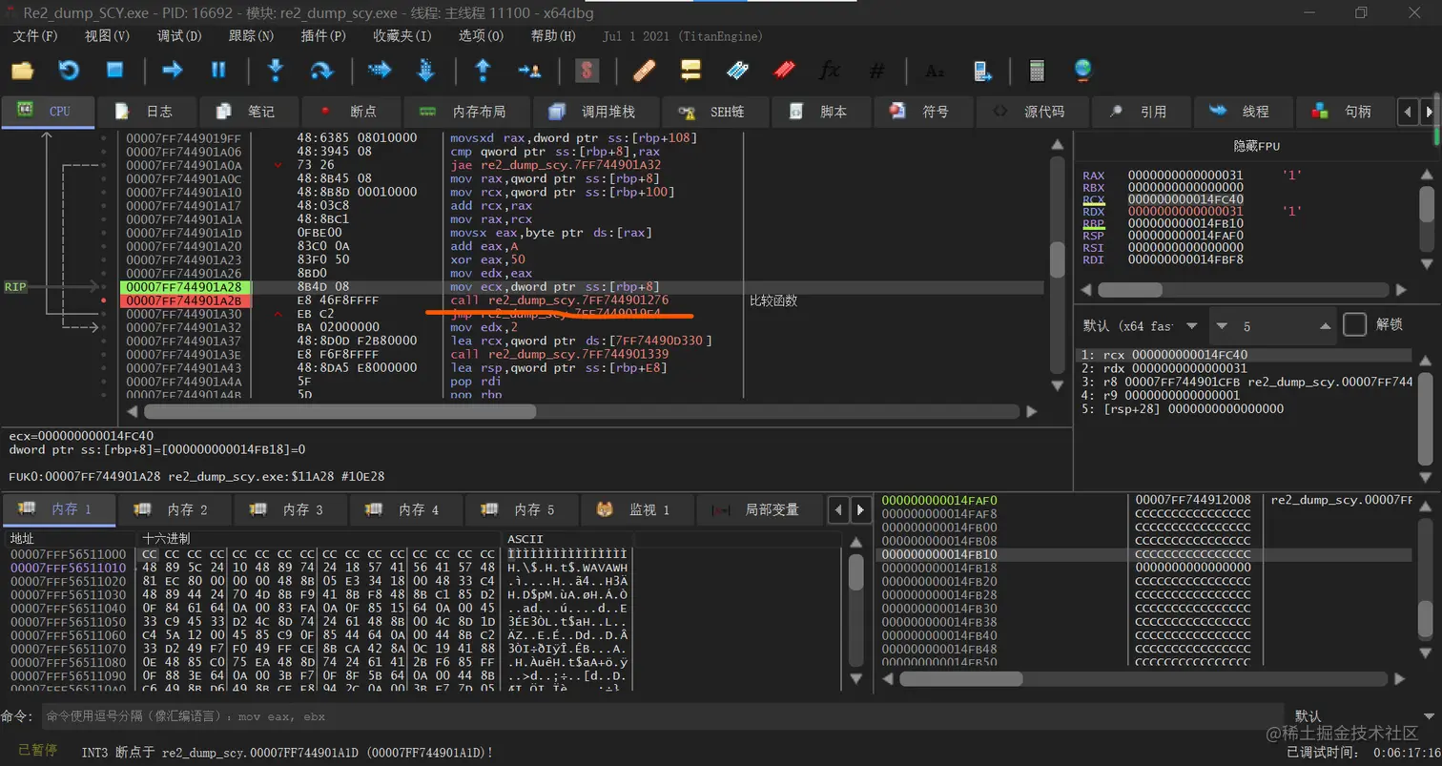
Task: Enable the 解锁 checkbox
Action: click(x=1354, y=325)
